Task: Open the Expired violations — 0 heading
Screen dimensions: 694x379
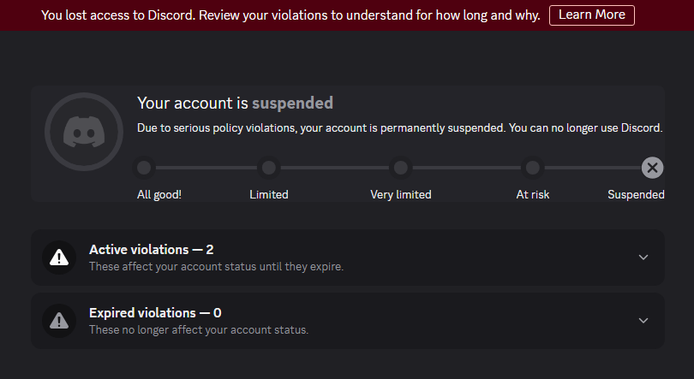Action: [x=155, y=313]
